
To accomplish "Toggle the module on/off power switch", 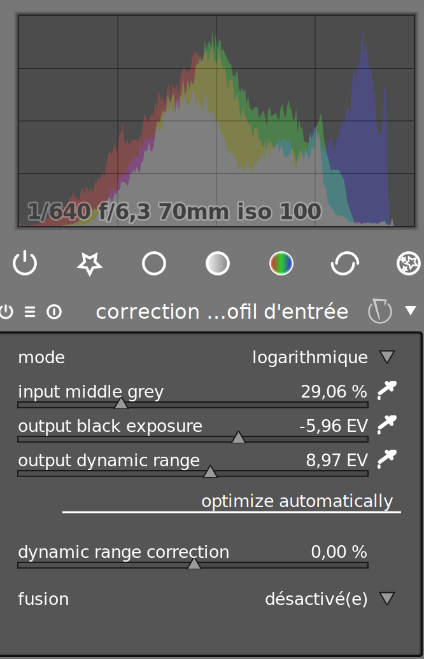I will tap(6, 312).
